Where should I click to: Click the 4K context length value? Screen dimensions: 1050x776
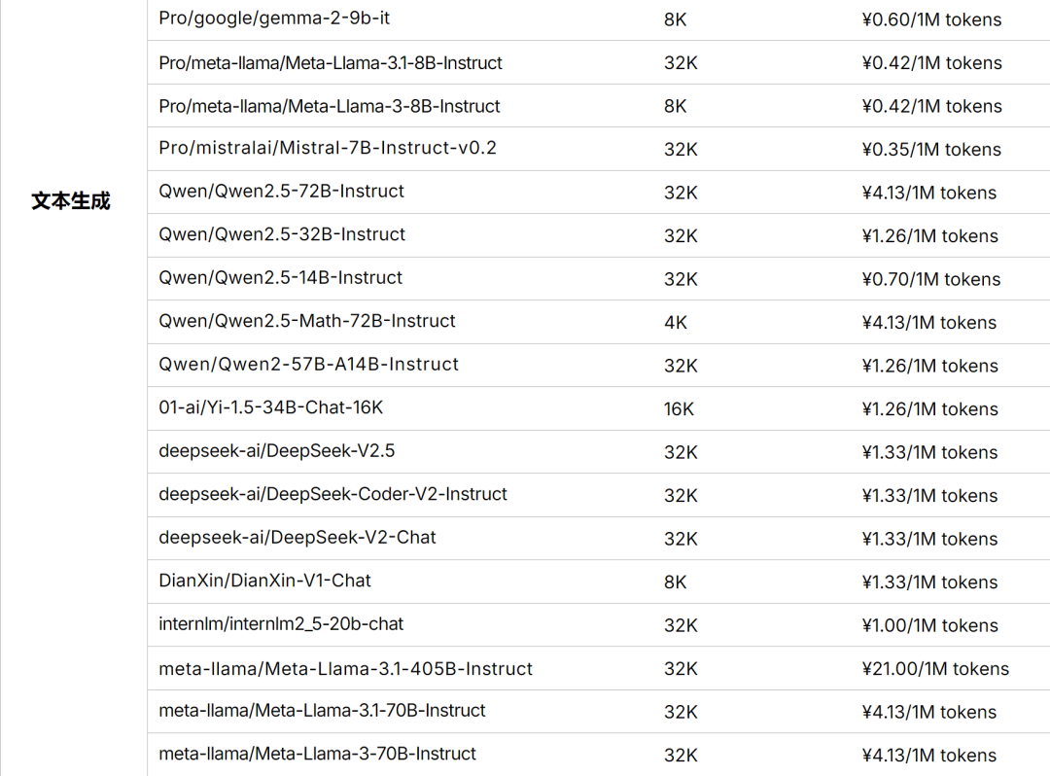coord(676,323)
